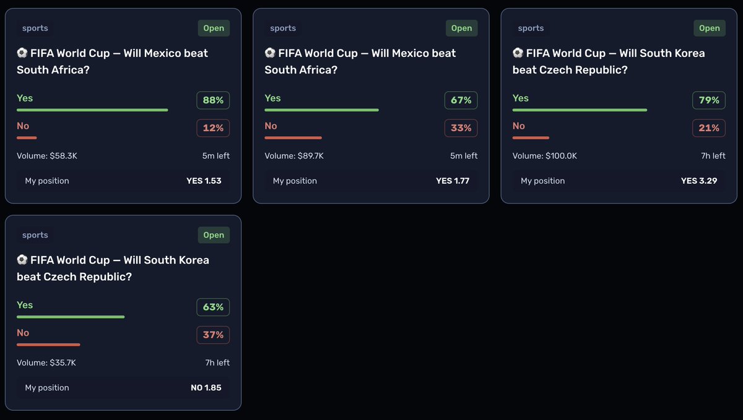Choose the 67% Yes odds box

[x=461, y=100]
